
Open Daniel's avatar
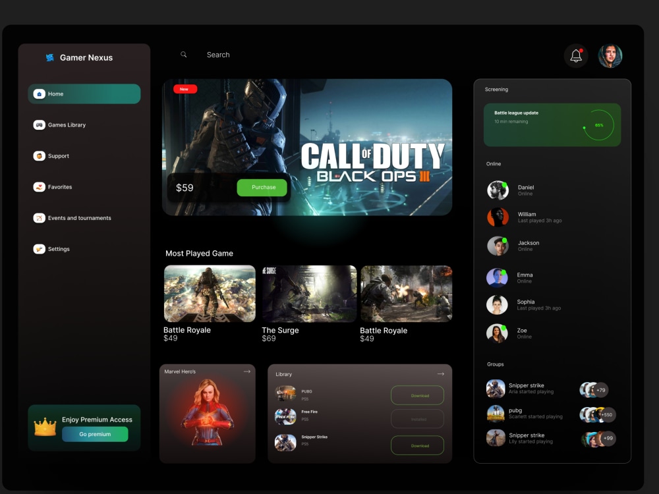(x=498, y=190)
